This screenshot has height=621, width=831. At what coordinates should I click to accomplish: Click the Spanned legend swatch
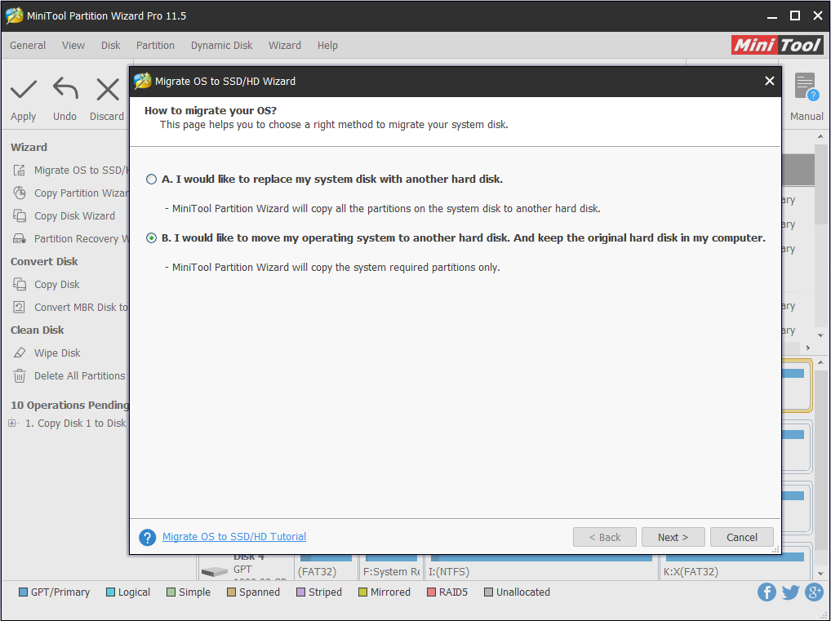pyautogui.click(x=232, y=592)
